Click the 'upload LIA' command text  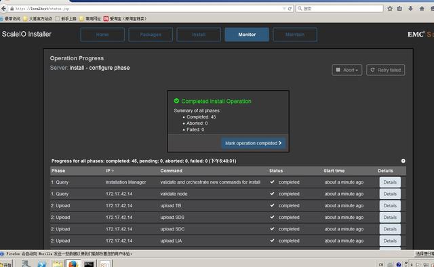click(171, 241)
